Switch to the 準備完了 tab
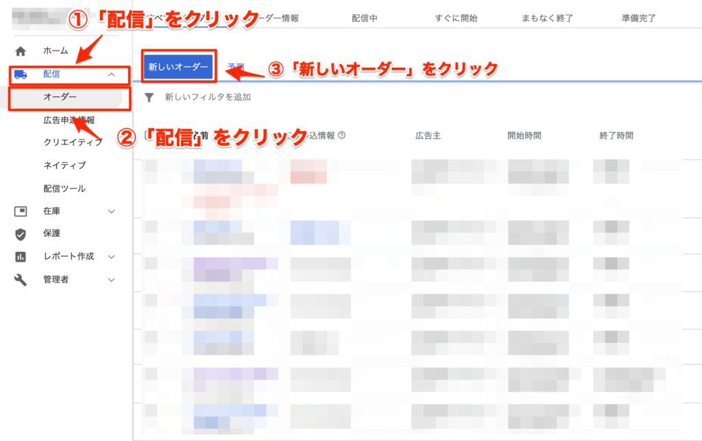Screen dimensions: 702x441 pos(638,18)
